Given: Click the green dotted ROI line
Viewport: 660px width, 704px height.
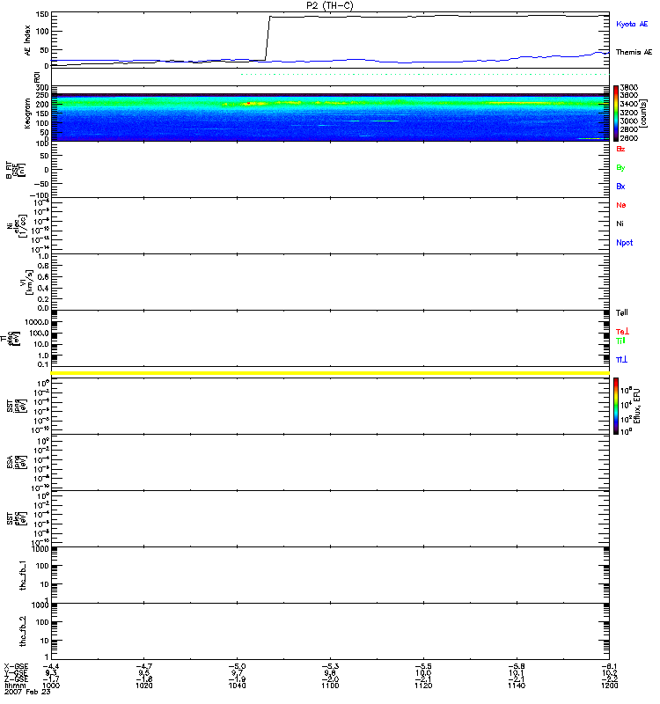Looking at the screenshot, I should pos(425,74).
